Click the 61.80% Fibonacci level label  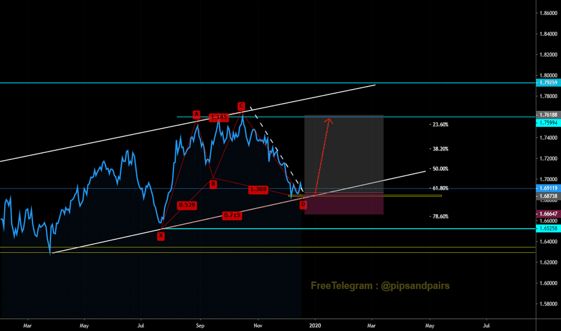441,188
